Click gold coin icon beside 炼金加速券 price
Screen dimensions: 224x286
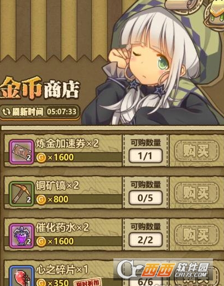pos(41,158)
